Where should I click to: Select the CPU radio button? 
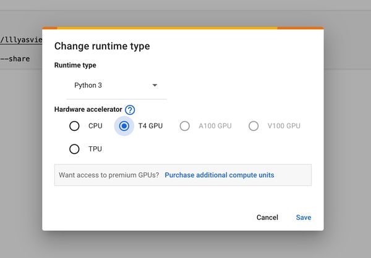click(75, 126)
